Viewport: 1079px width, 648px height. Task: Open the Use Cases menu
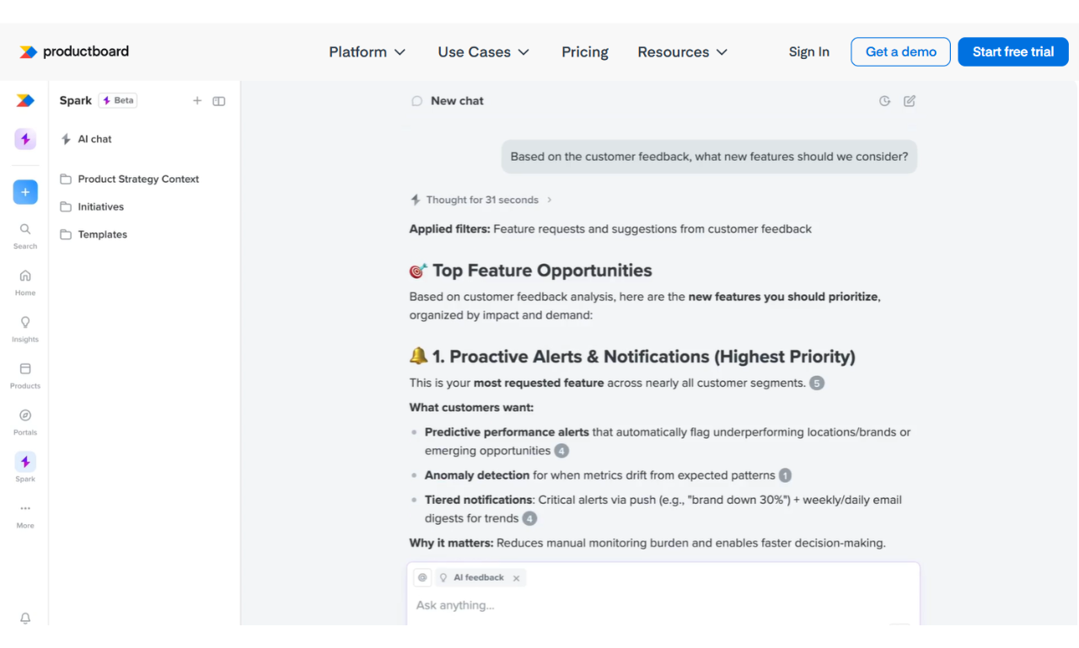[483, 51]
